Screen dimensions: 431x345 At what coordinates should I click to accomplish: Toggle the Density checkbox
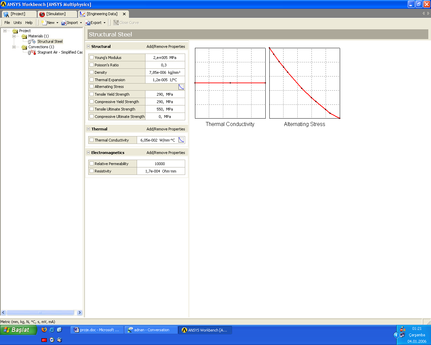(92, 72)
